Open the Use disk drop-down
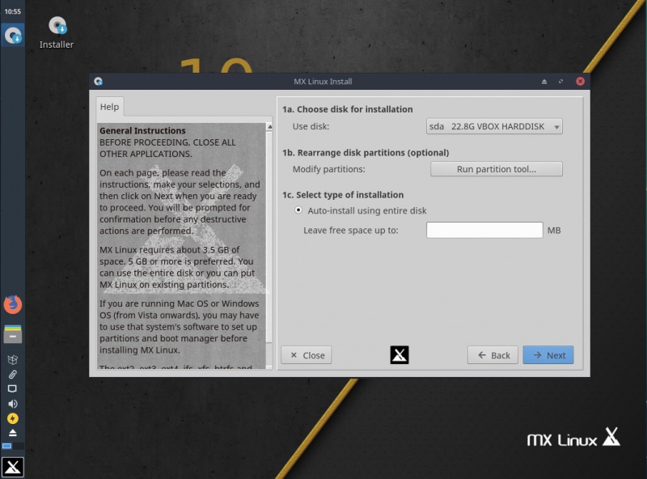 coord(494,126)
